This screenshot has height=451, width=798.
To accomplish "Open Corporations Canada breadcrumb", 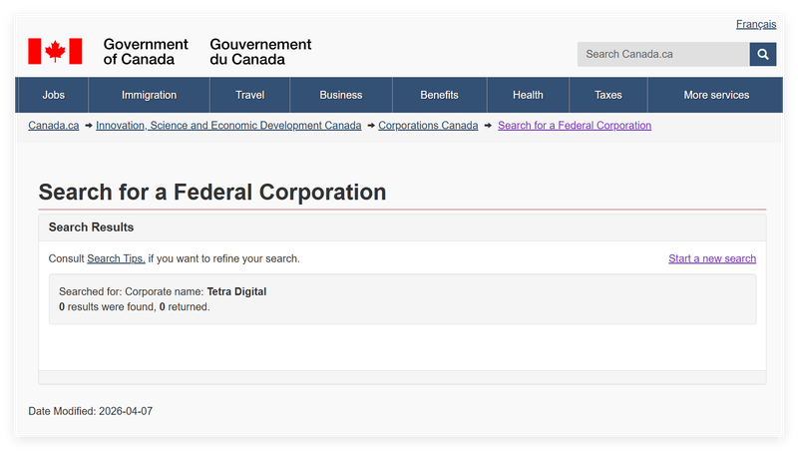I will click(x=428, y=125).
